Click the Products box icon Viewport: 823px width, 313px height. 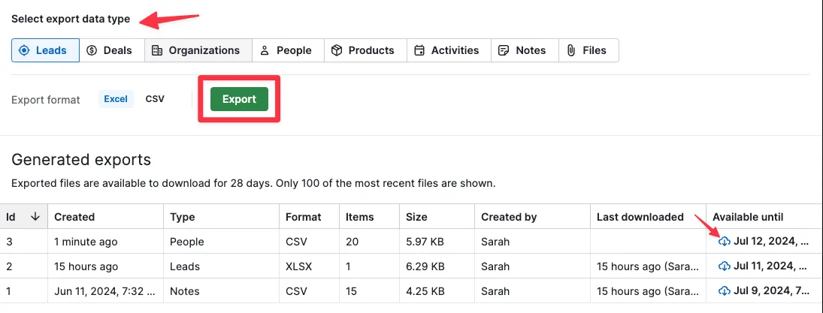[x=337, y=50]
